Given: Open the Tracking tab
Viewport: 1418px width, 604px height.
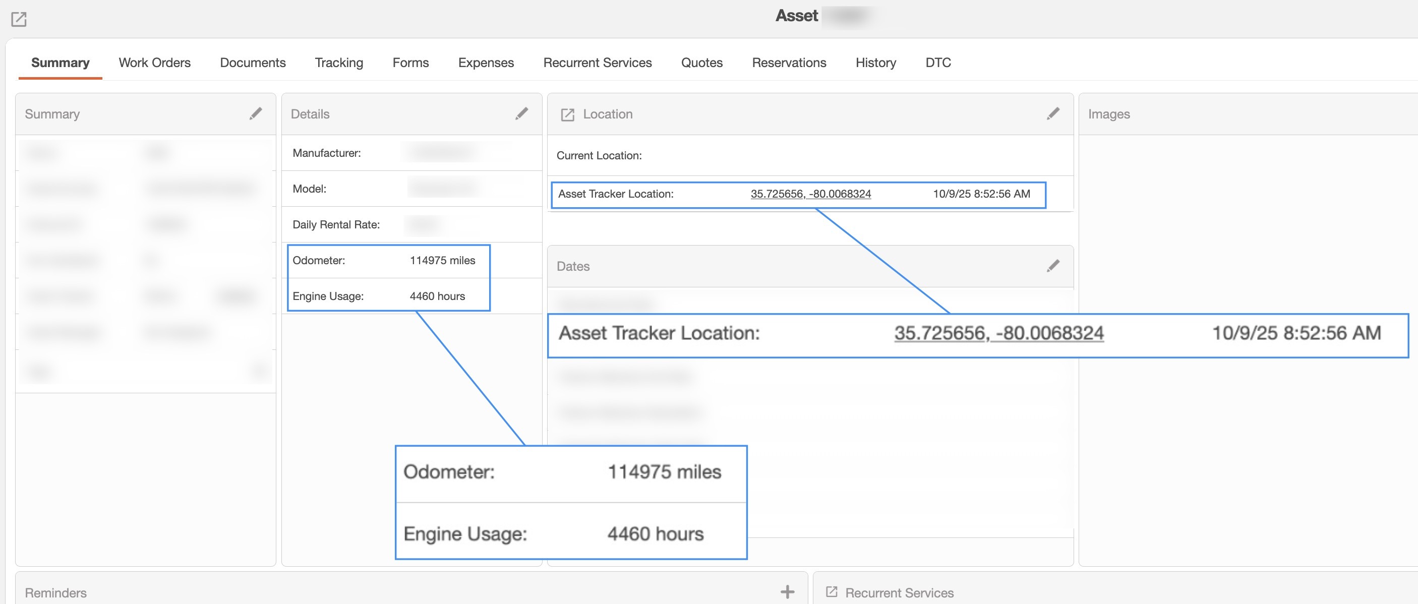Looking at the screenshot, I should click(x=338, y=62).
